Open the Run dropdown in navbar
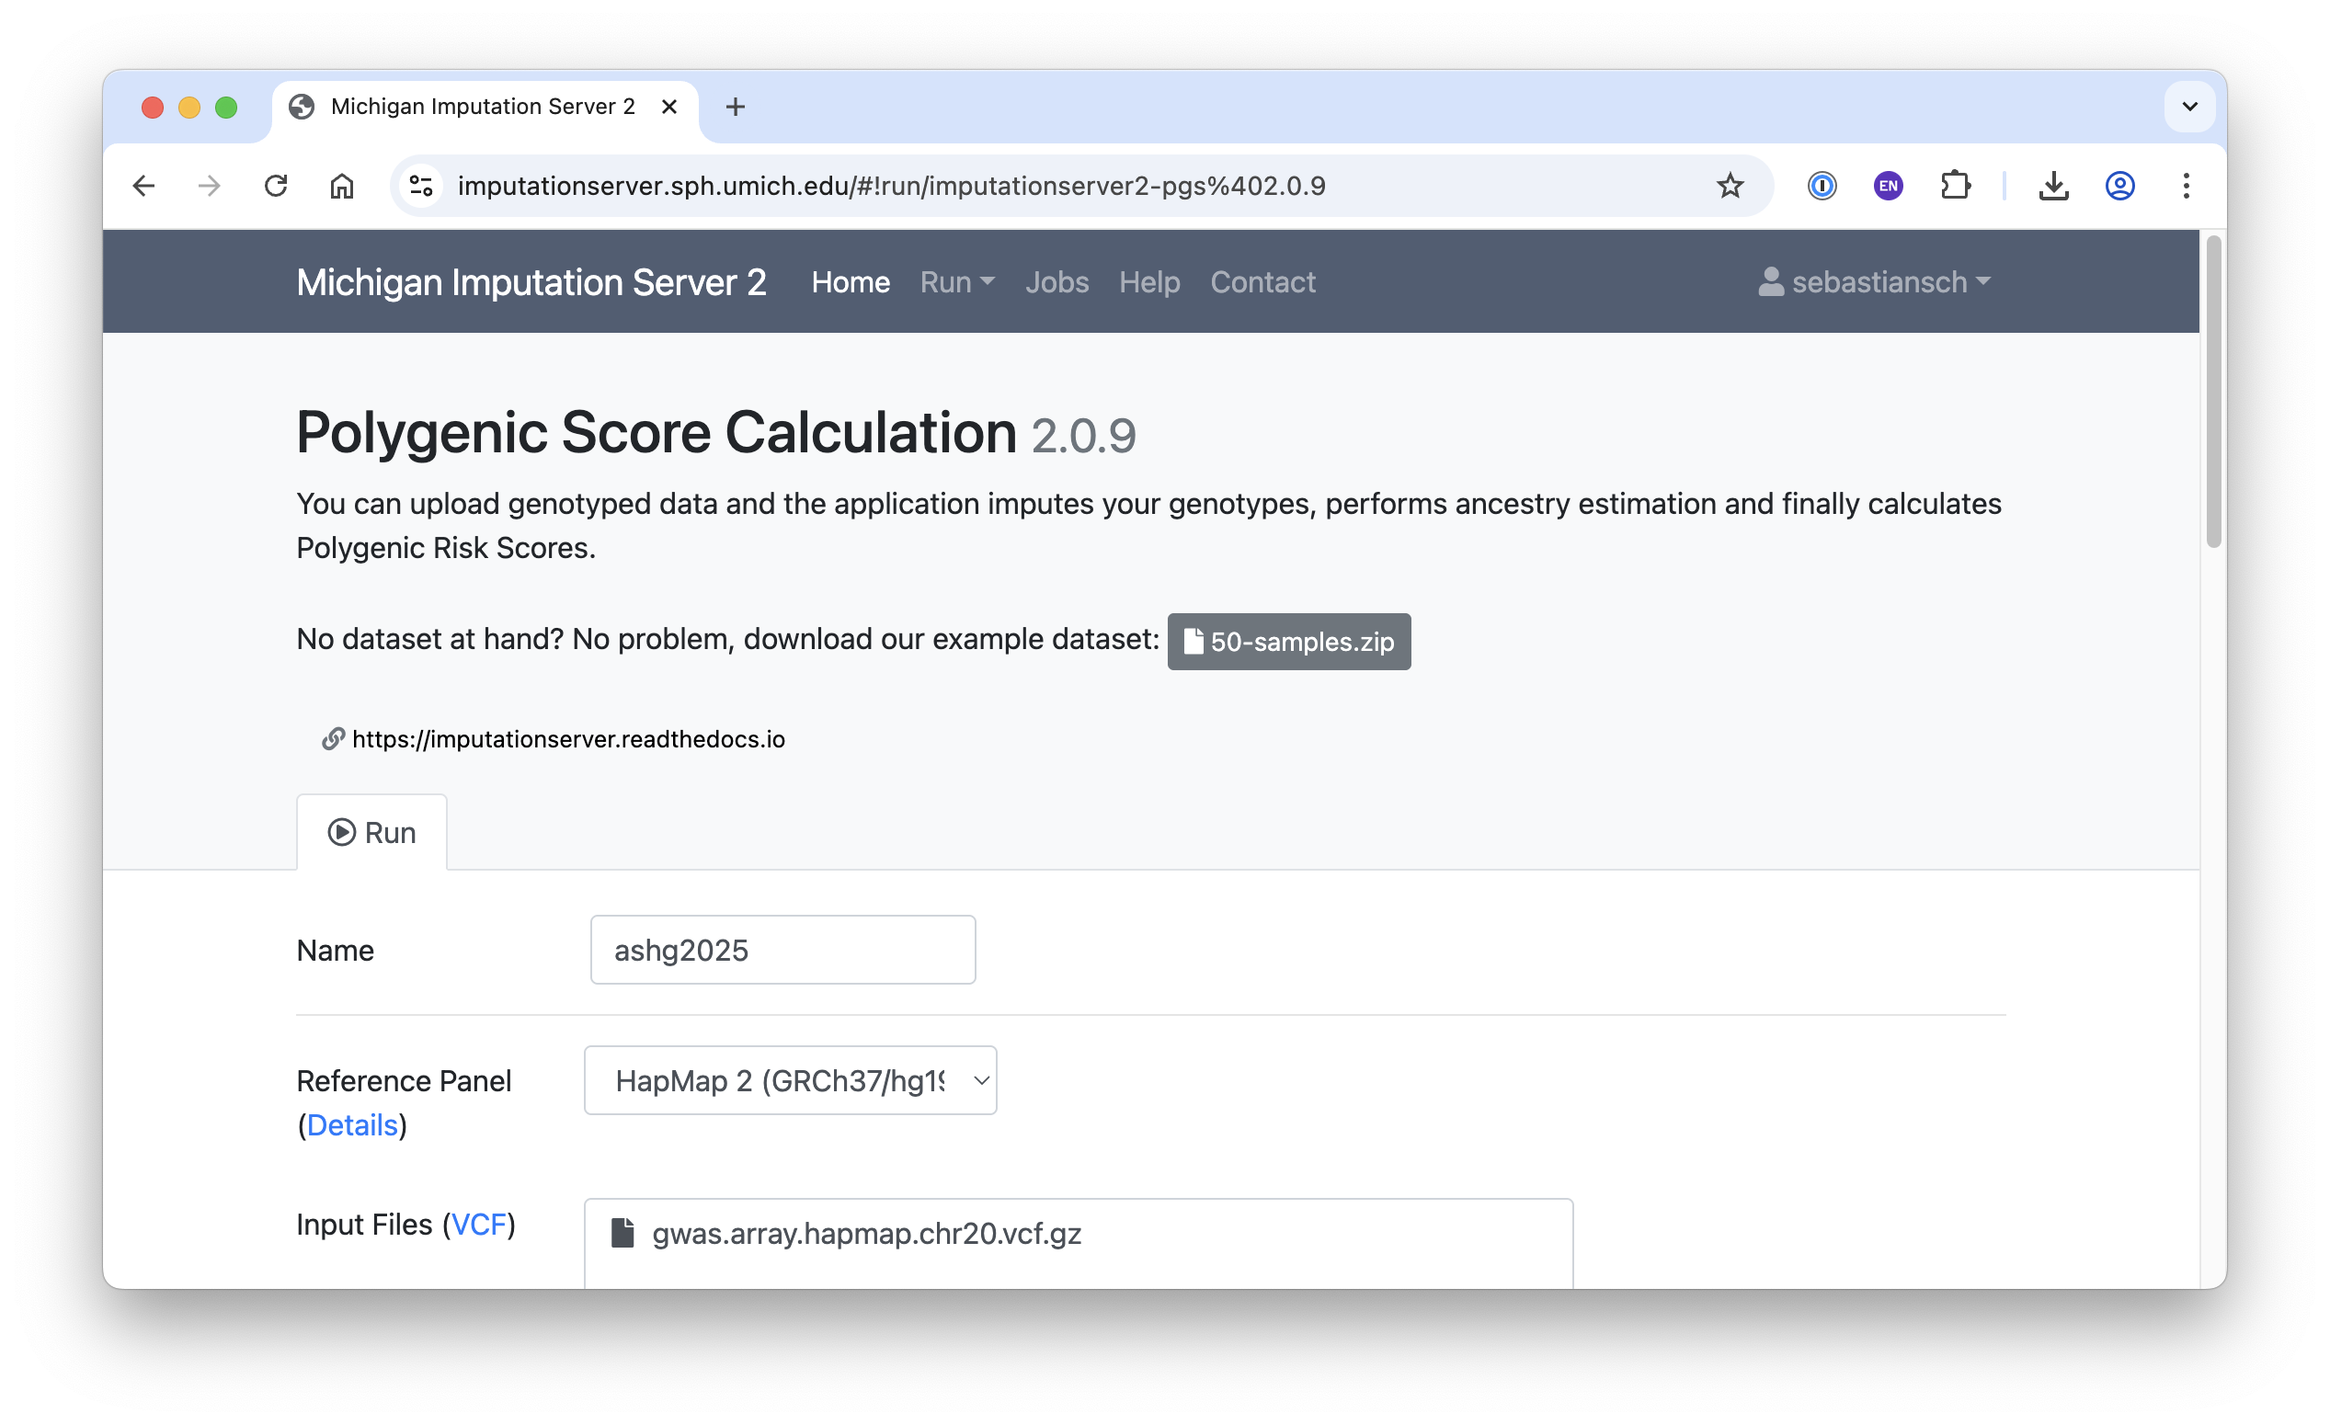The image size is (2330, 1425). click(x=956, y=282)
